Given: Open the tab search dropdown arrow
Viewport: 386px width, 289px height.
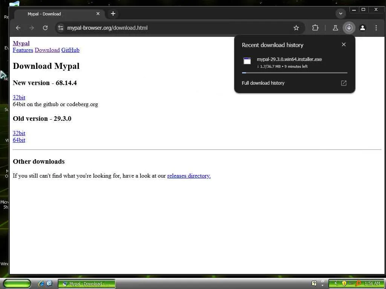Looking at the screenshot, I should tap(341, 14).
